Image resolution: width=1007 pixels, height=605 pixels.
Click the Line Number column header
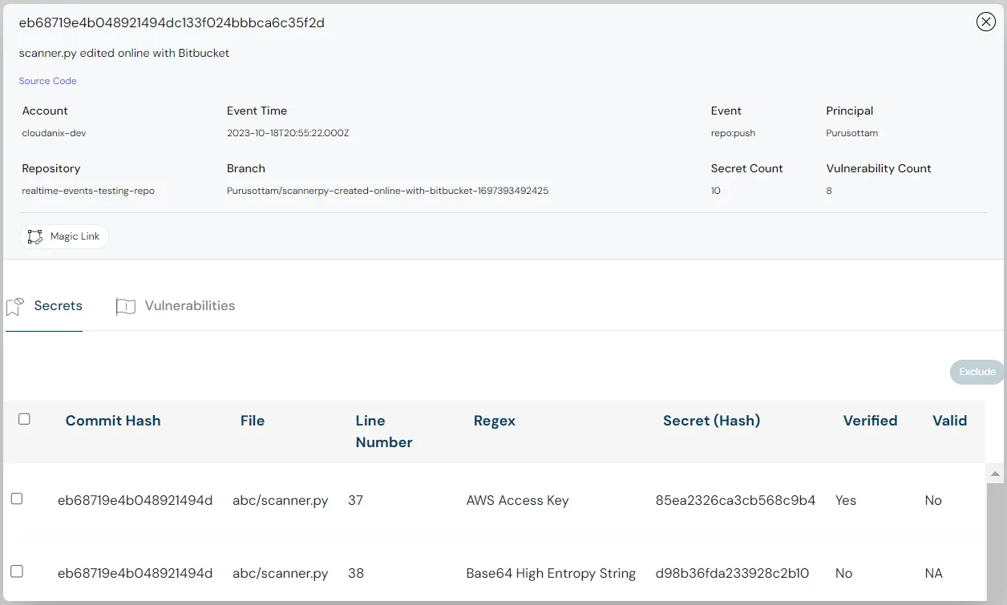383,431
